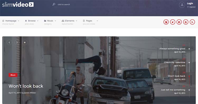Click the you can create subtitle
Screen dimensions: 198x104
point(89,24)
